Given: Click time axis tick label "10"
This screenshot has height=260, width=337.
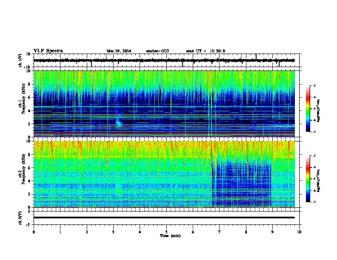Looking at the screenshot, I should pos(299,232).
